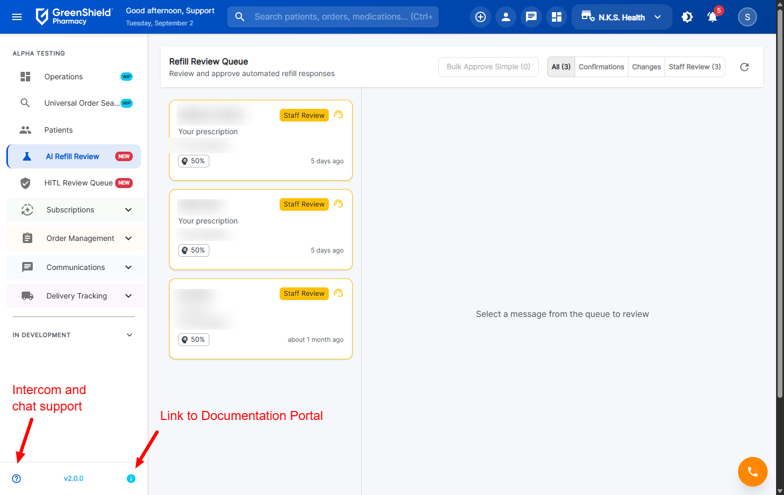Refresh the Refill Review Queue
The width and height of the screenshot is (784, 495).
[x=744, y=67]
